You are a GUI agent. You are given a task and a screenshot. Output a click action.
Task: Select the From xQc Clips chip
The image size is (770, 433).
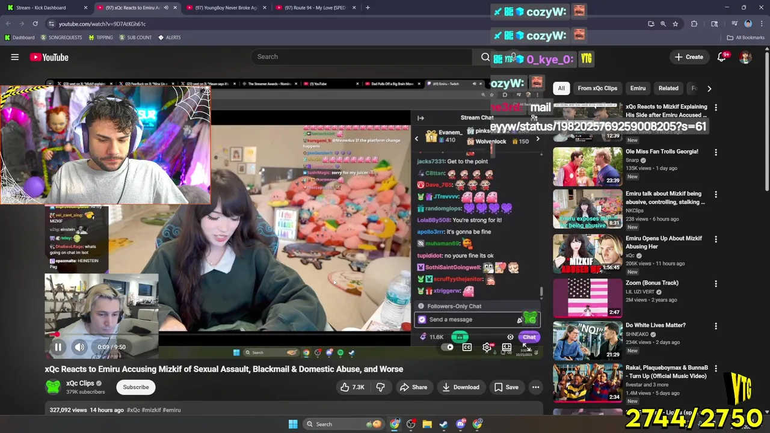(x=597, y=88)
